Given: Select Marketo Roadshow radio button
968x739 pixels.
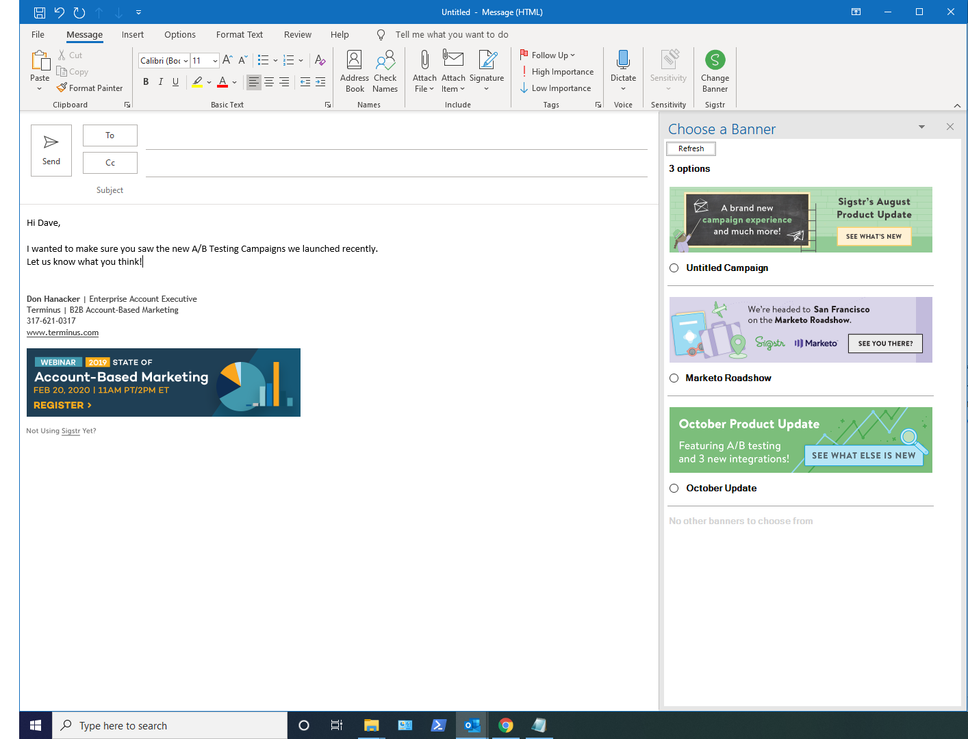Looking at the screenshot, I should (674, 378).
